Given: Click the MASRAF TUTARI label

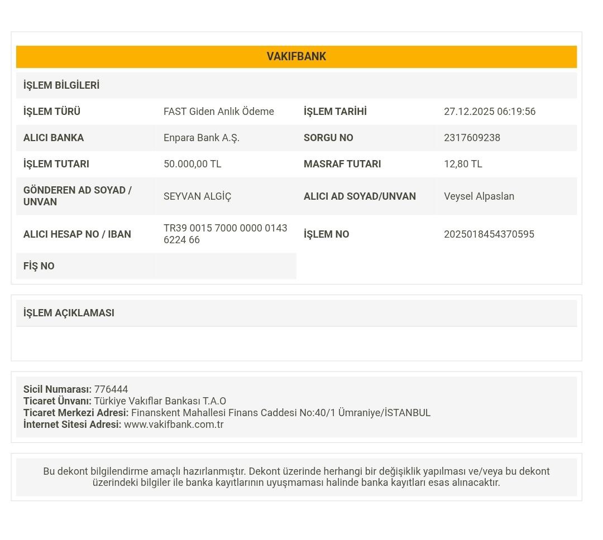Looking at the screenshot, I should (x=342, y=164).
